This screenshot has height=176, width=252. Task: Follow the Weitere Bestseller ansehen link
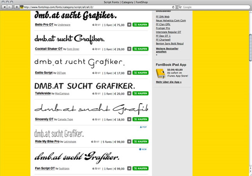[x=167, y=50]
